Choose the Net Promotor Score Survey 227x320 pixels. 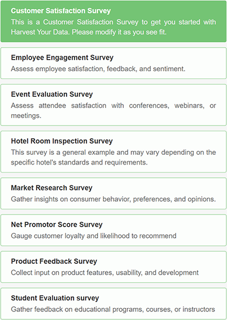tap(113, 230)
